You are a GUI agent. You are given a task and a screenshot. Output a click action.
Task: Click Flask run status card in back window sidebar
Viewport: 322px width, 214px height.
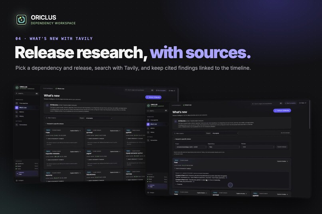[x=27, y=173]
